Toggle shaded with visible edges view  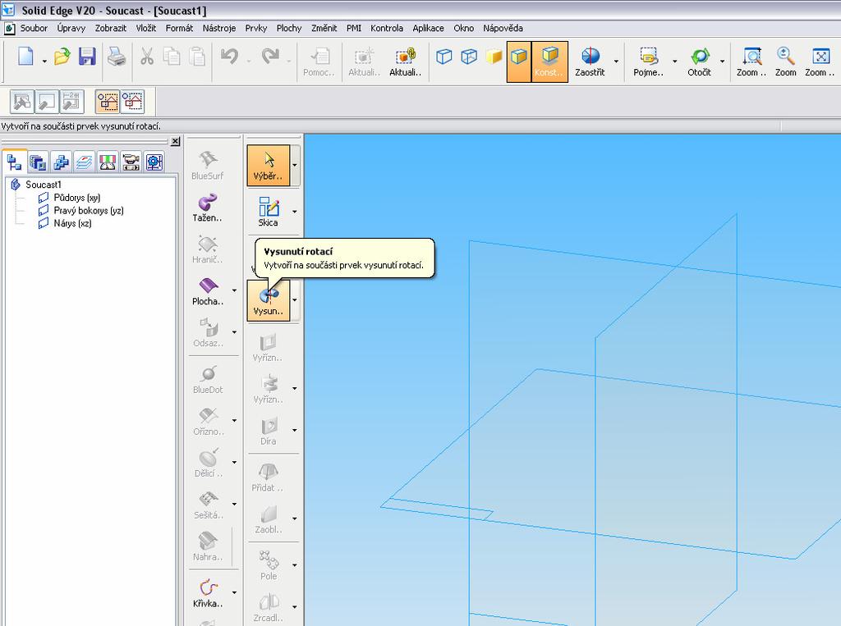pos(519,62)
